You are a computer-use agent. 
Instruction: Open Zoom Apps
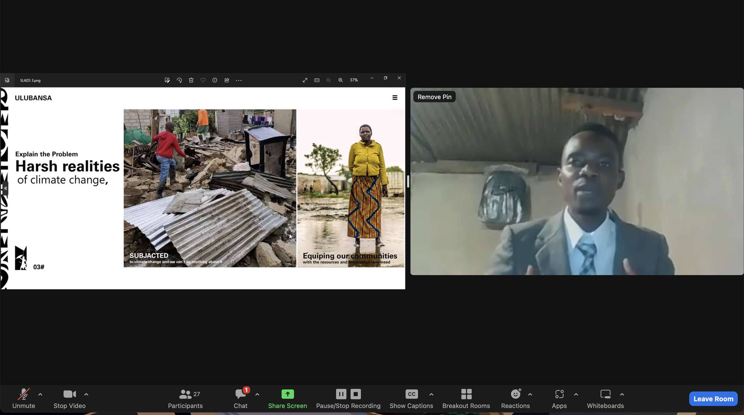(559, 398)
